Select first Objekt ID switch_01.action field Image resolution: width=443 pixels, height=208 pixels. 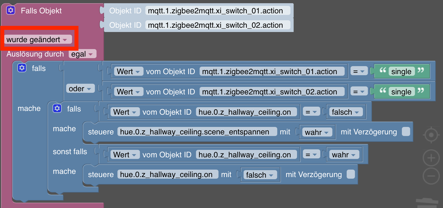[x=218, y=11]
